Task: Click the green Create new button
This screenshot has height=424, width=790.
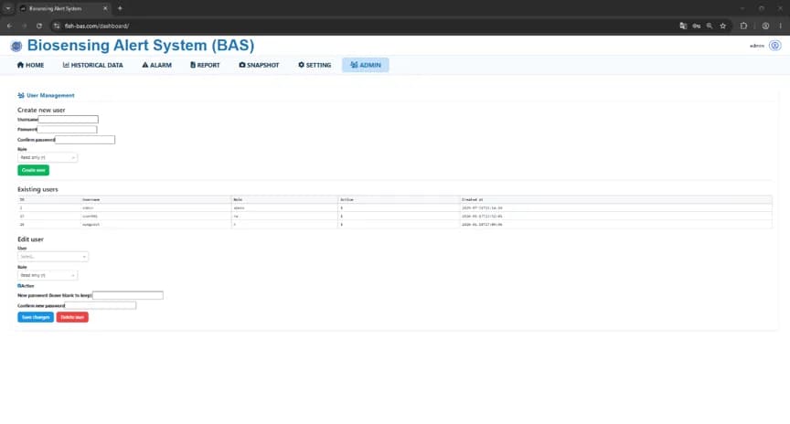Action: 33,170
